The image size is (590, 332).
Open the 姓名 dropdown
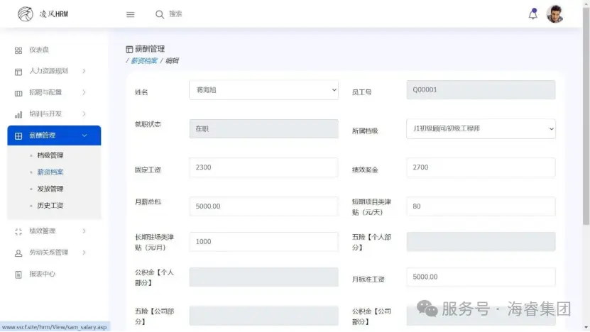(x=263, y=90)
